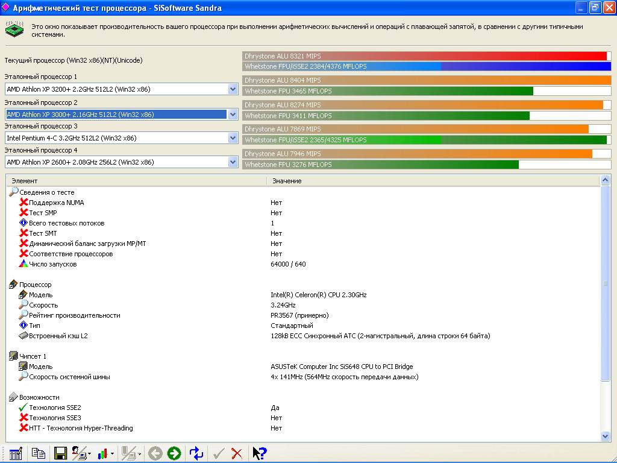Click the Sandra title bar diamond icon
The image size is (617, 463).
[x=5, y=7]
